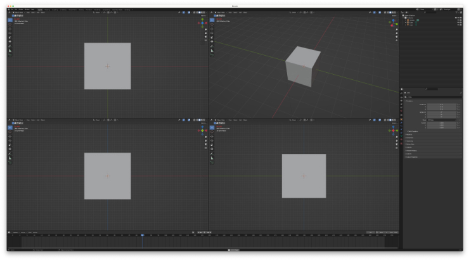471x261 pixels.
Task: Hide the Cube in the outliner viewport
Action: click(x=458, y=23)
